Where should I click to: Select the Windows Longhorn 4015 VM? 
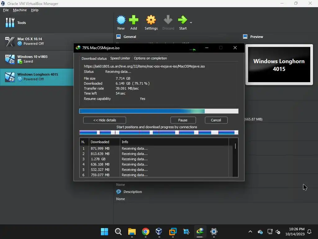pos(37,77)
